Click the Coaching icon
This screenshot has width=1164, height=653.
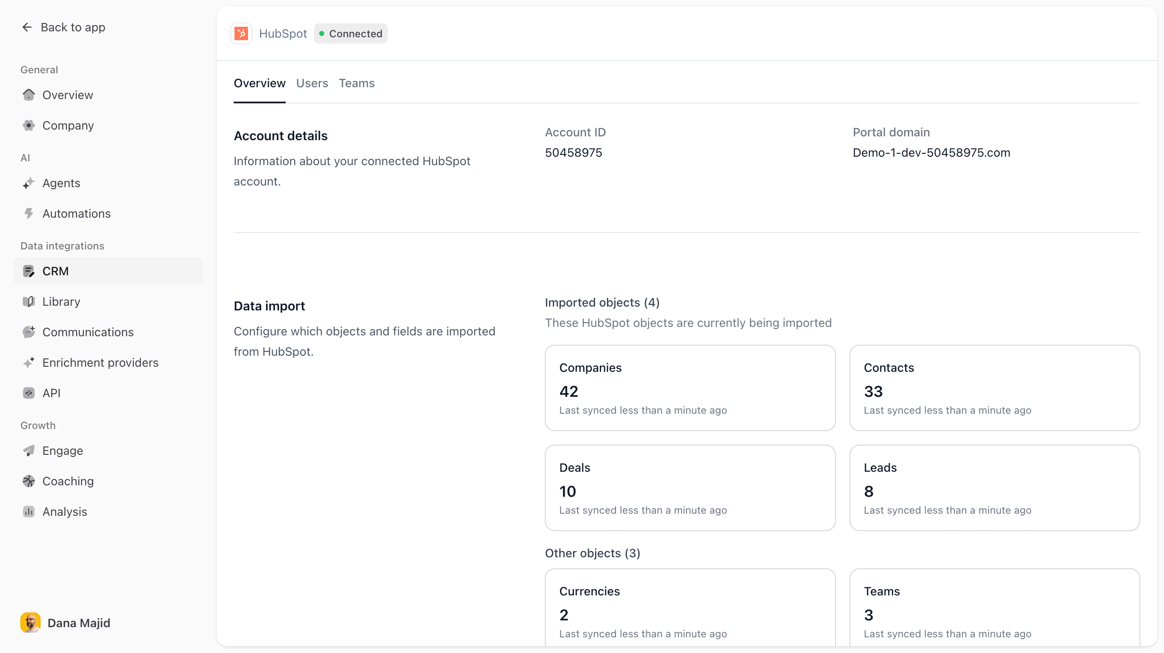point(28,481)
